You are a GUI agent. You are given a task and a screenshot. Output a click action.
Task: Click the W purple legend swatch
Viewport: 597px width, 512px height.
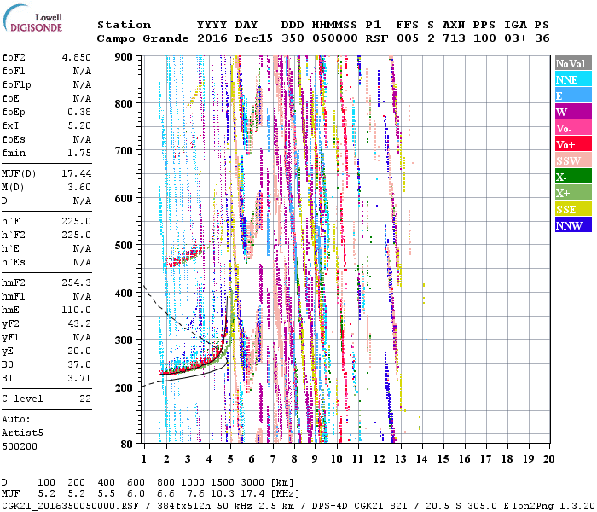point(573,112)
